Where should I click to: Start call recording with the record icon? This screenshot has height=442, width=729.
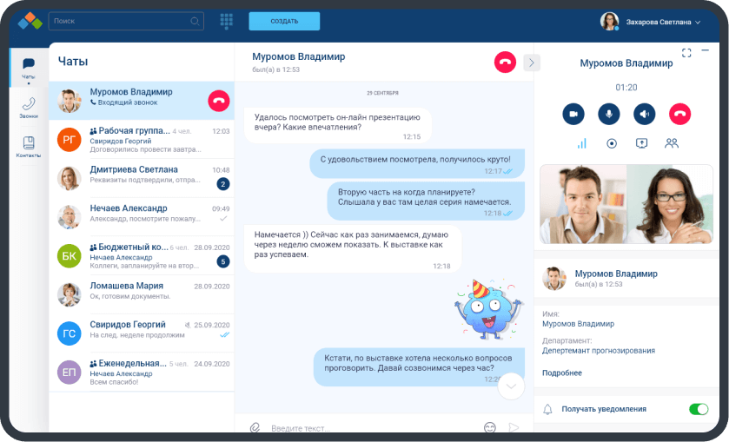coord(612,143)
